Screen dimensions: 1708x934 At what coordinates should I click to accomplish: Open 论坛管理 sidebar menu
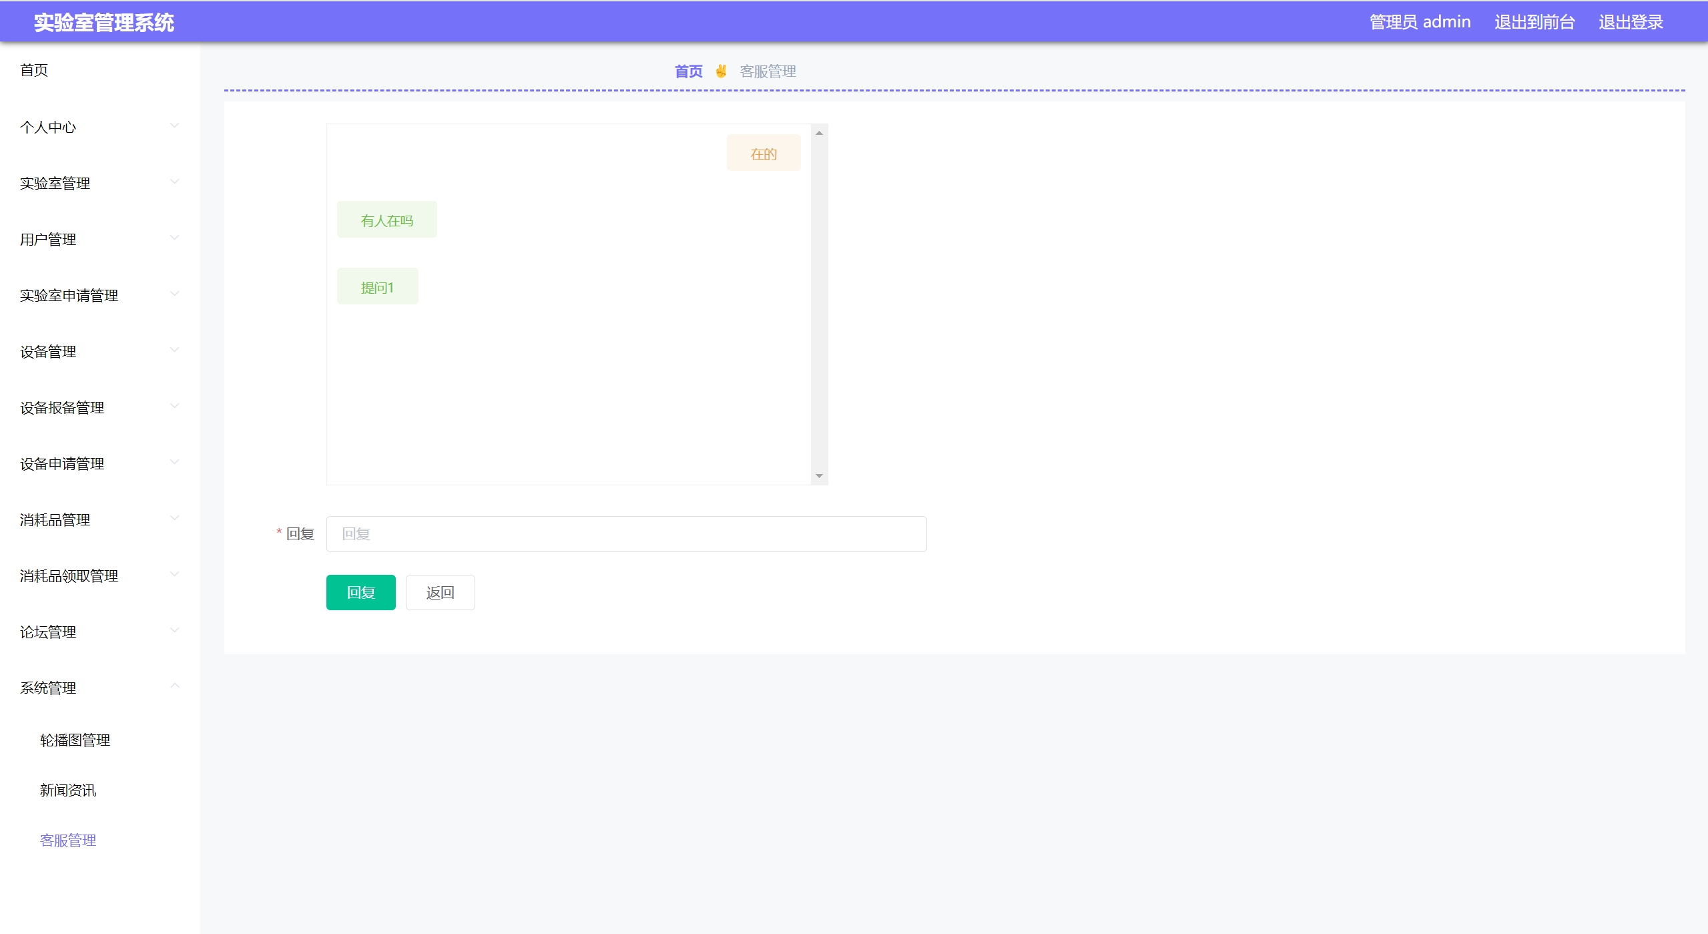[48, 632]
